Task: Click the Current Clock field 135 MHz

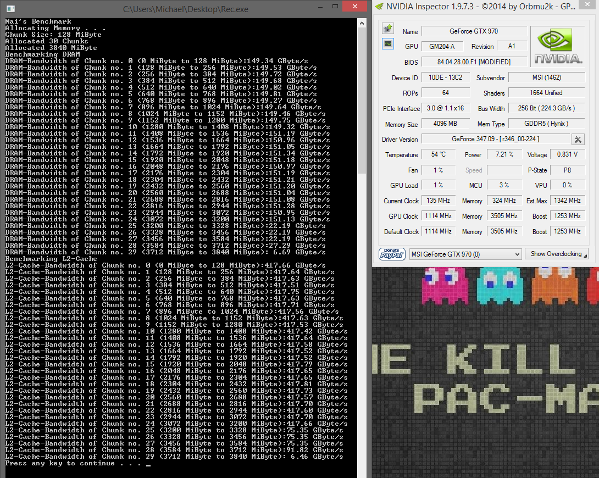Action: pyautogui.click(x=439, y=201)
